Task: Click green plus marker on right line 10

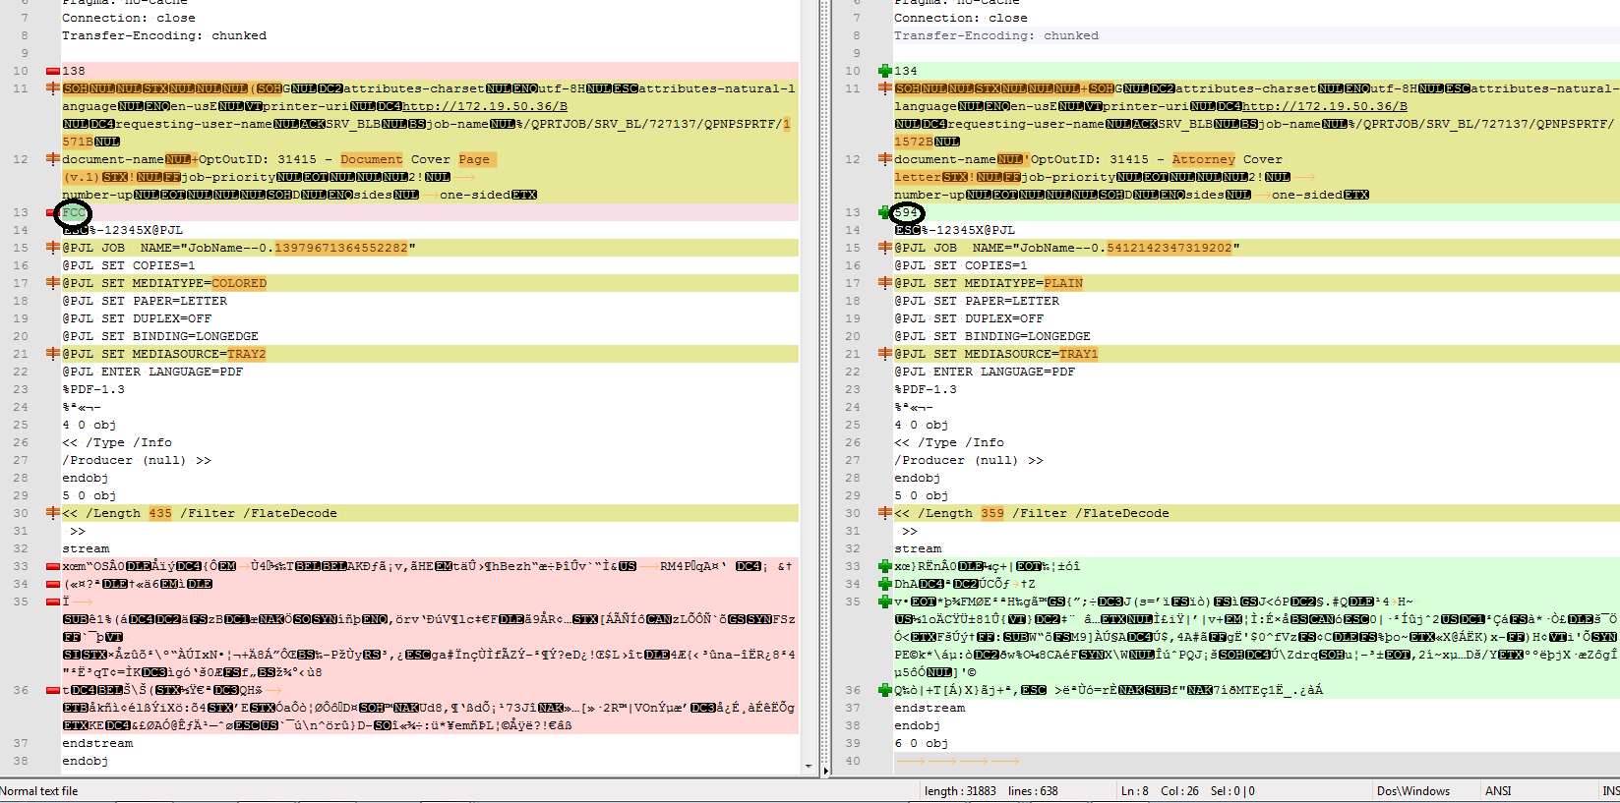Action: tap(884, 71)
